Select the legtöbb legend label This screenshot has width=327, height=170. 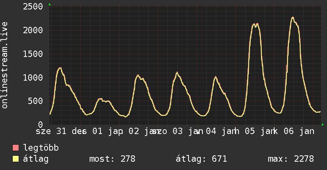[41, 147]
